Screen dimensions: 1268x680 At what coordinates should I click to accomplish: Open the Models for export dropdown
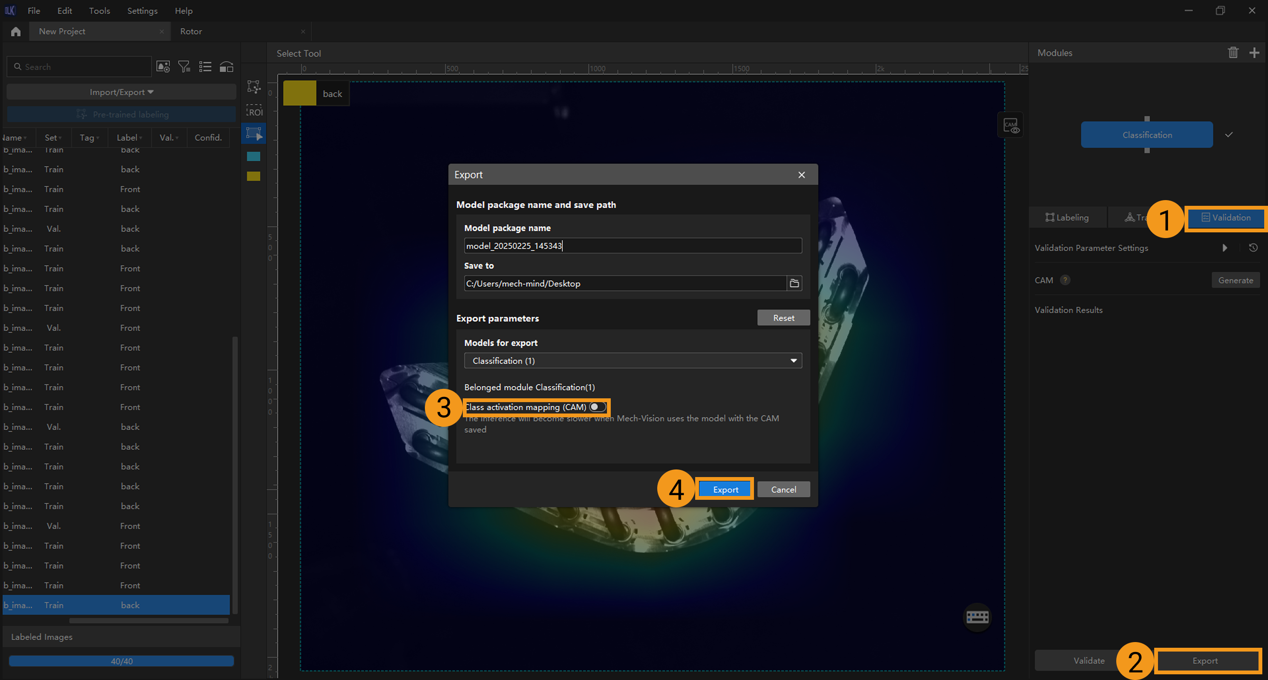click(x=633, y=360)
